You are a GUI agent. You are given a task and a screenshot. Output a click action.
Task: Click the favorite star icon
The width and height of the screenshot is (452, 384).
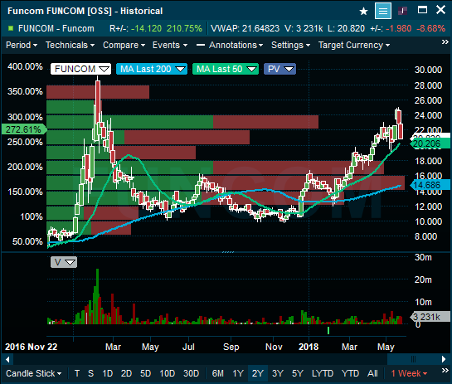click(364, 12)
